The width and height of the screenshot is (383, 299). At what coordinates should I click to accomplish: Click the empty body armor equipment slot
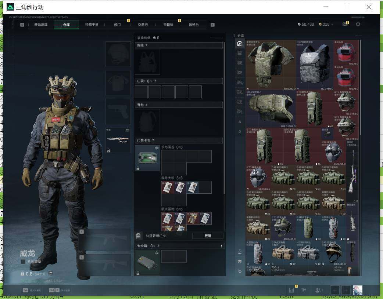[118, 83]
